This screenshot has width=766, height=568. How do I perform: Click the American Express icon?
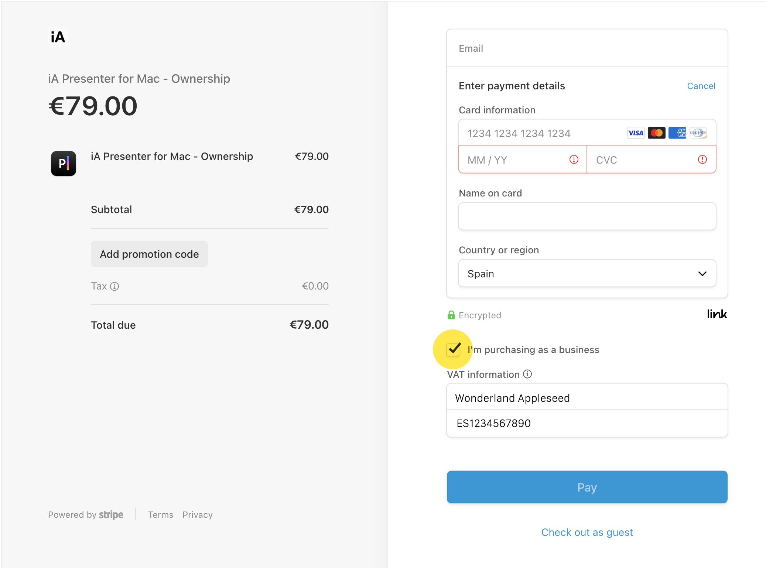click(677, 133)
